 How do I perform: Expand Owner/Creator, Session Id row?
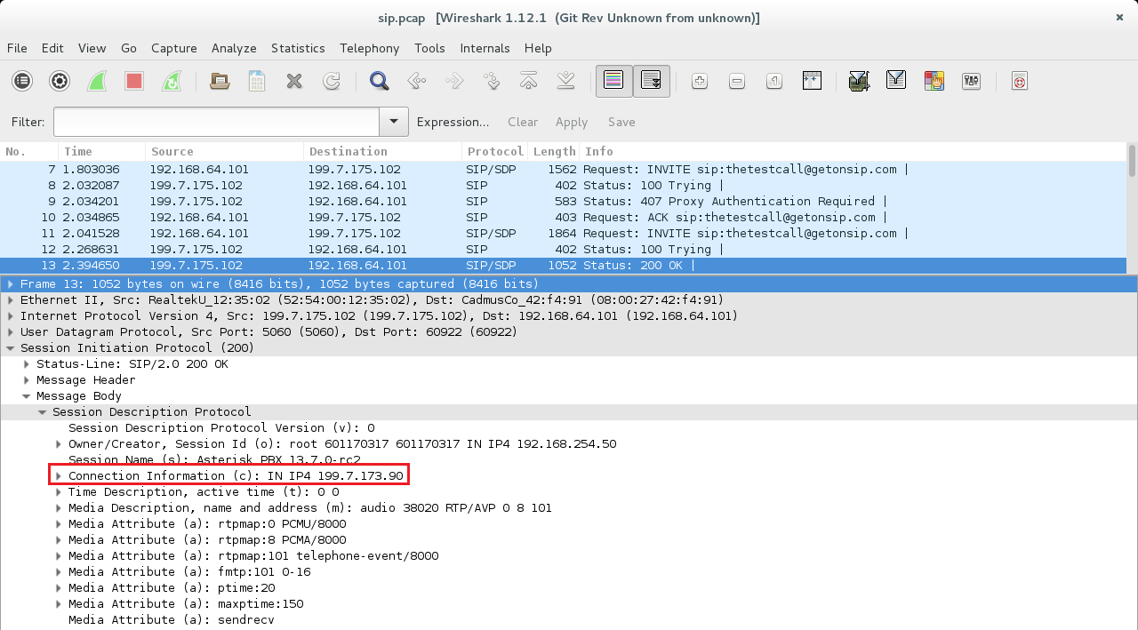click(58, 444)
